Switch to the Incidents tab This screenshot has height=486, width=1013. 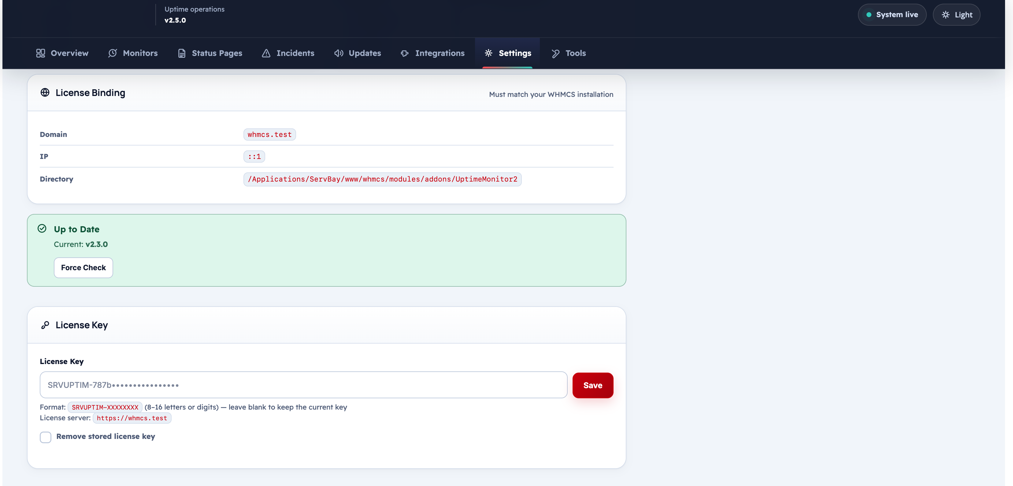pyautogui.click(x=288, y=53)
